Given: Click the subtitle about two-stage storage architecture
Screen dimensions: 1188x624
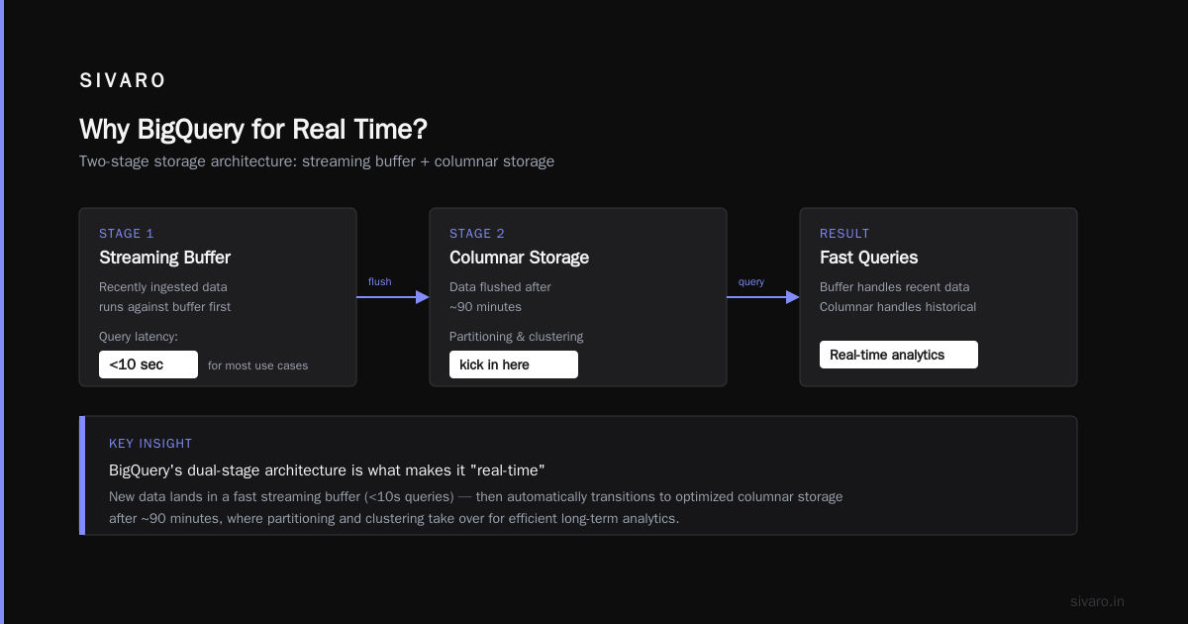Looking at the screenshot, I should 317,160.
